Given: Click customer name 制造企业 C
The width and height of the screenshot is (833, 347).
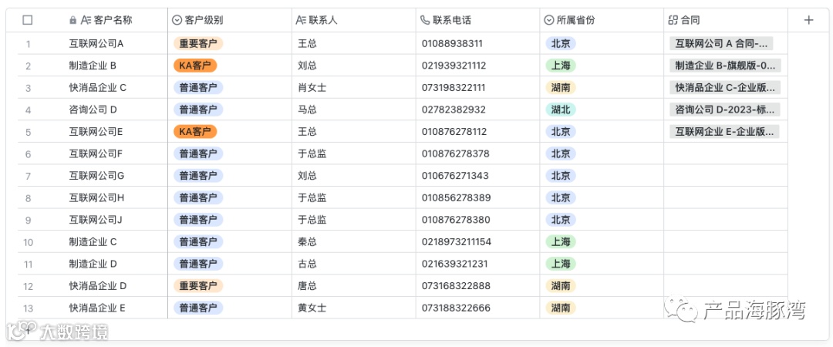Looking at the screenshot, I should [93, 242].
